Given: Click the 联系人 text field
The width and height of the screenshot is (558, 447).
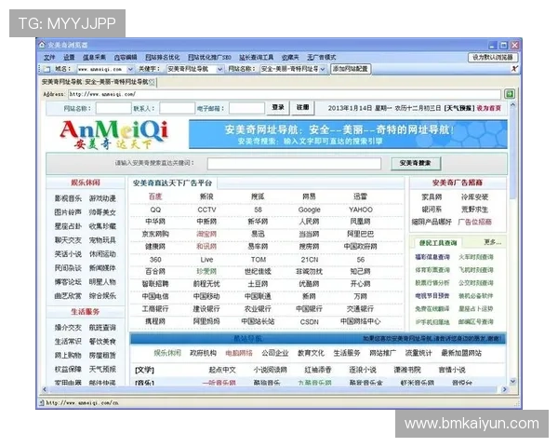Looking at the screenshot, I should [x=178, y=108].
